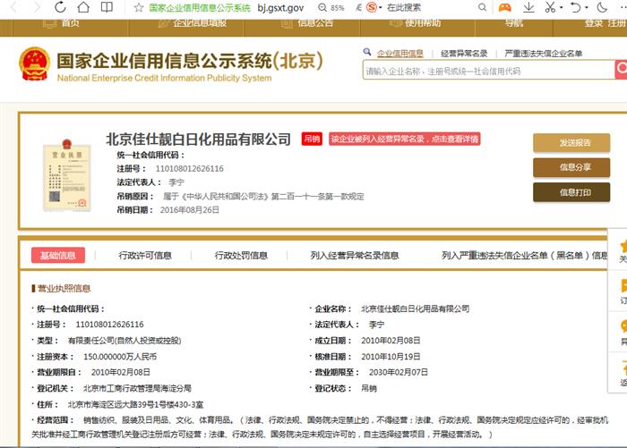
Task: Click the scissors screenshot icon
Action: tap(550, 7)
